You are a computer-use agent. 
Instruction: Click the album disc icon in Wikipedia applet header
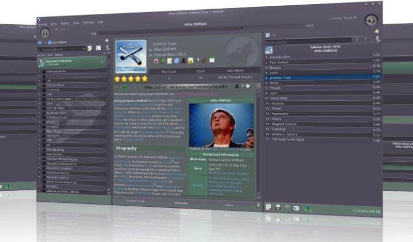tap(248, 86)
